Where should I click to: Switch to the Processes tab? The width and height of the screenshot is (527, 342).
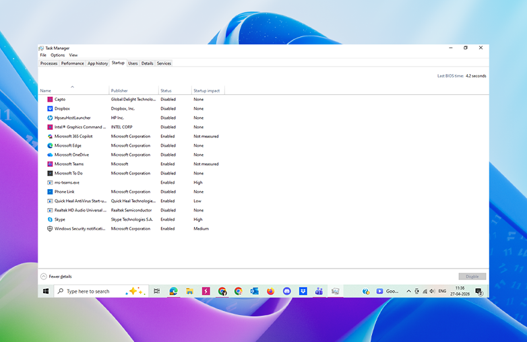click(49, 63)
